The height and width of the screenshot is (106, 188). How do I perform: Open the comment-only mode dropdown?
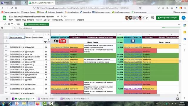coord(36,24)
